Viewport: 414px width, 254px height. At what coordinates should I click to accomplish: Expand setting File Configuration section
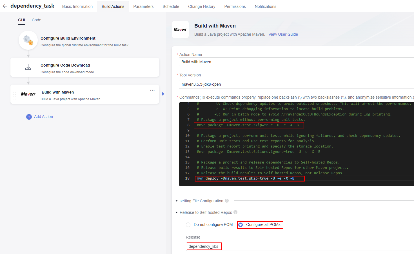[177, 201]
